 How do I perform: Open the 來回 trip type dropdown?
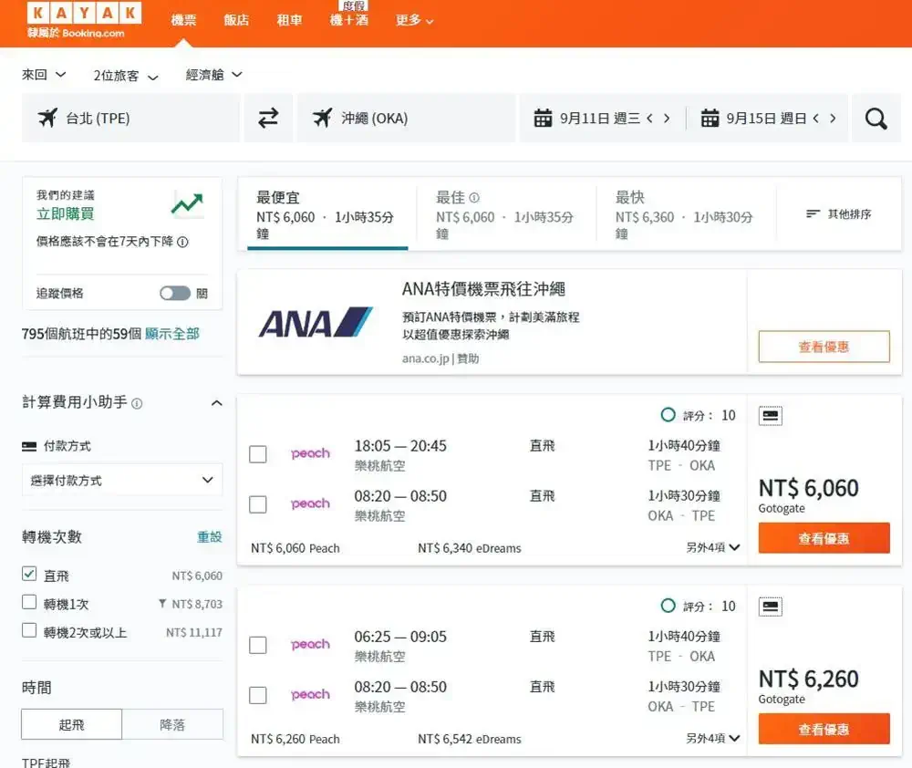pyautogui.click(x=44, y=75)
